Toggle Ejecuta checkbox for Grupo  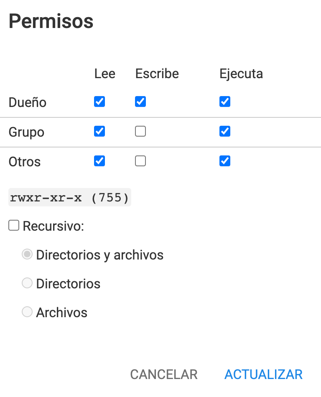pyautogui.click(x=225, y=131)
